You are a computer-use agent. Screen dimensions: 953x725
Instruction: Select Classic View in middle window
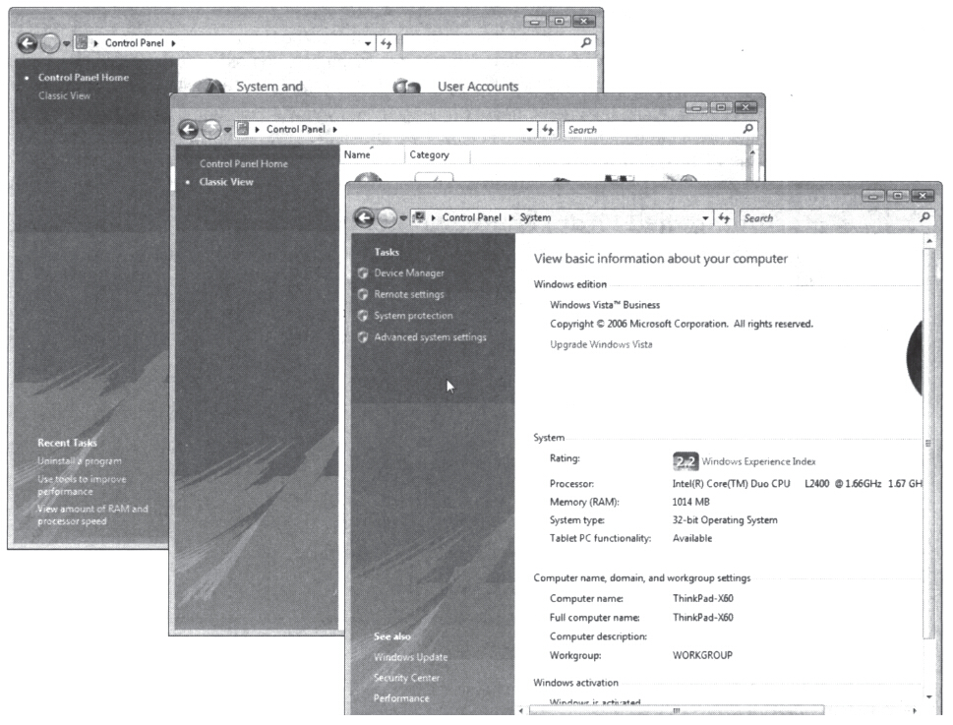(226, 182)
